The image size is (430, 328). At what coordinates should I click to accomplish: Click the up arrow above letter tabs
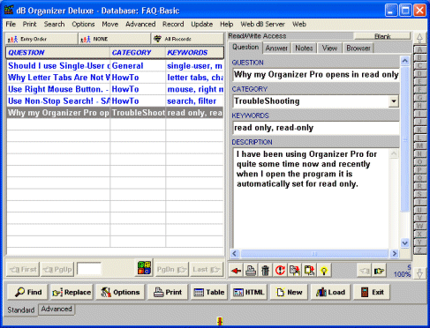pyautogui.click(x=419, y=38)
